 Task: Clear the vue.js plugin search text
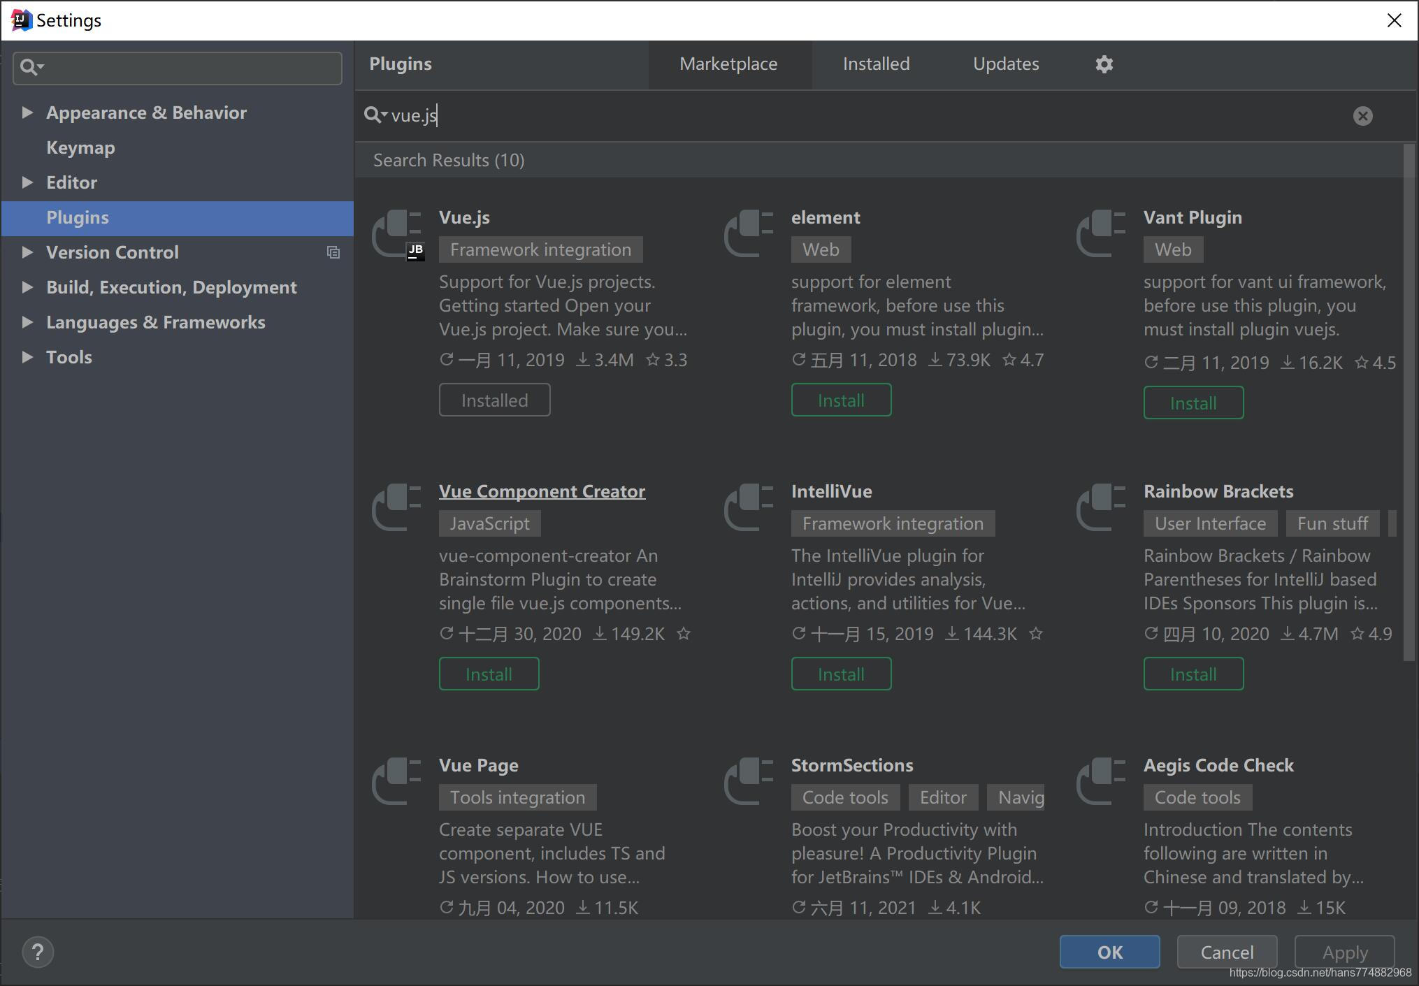click(1362, 116)
